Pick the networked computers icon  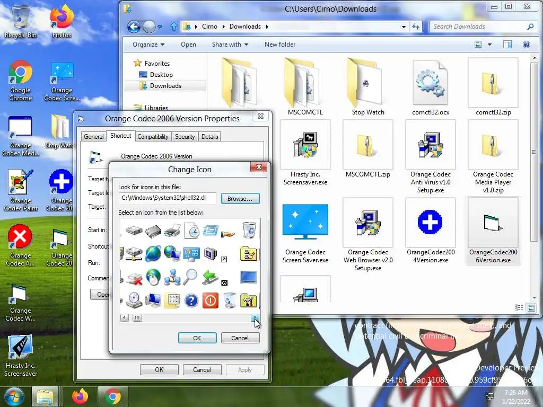pos(172,277)
